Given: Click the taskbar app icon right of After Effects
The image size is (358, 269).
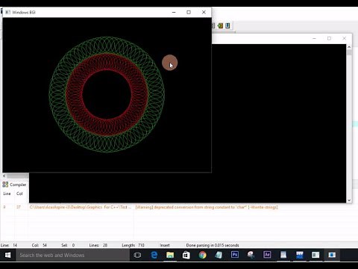Looking at the screenshot, I should tap(283, 255).
